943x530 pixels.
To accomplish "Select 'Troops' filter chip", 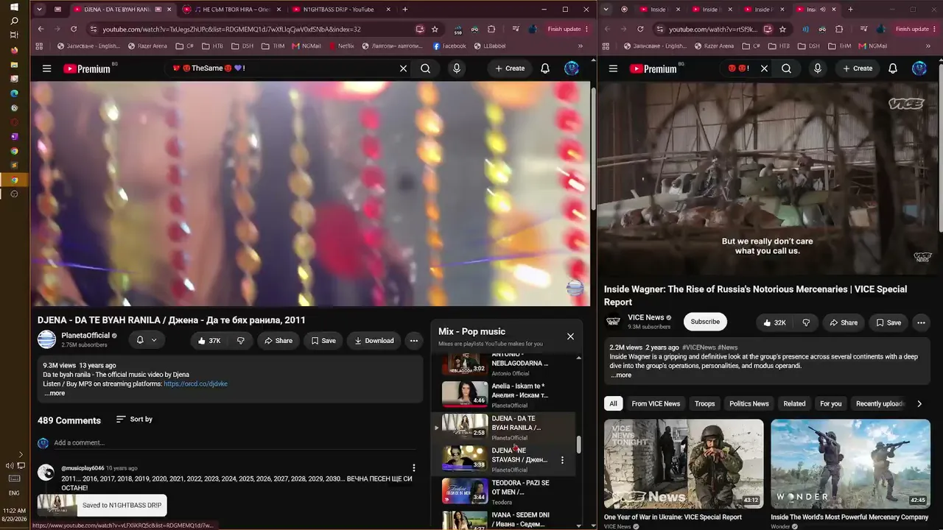I will 705,403.
